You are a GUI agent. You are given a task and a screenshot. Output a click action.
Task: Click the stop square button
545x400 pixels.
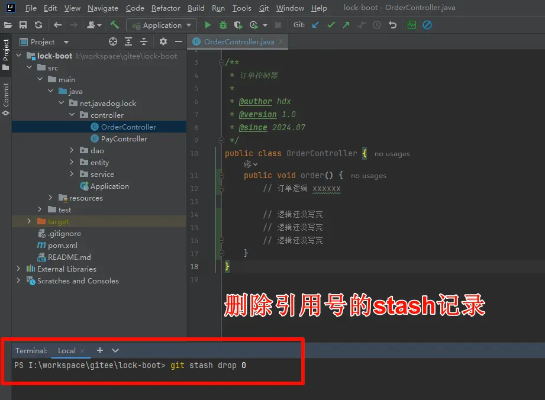278,25
